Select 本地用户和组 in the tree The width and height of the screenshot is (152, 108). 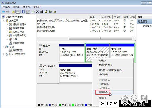(x=20, y=35)
